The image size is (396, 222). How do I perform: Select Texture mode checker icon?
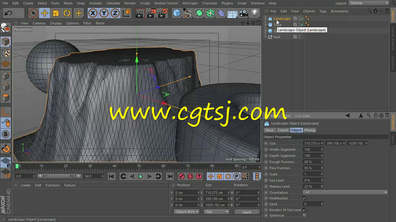(x=6, y=53)
